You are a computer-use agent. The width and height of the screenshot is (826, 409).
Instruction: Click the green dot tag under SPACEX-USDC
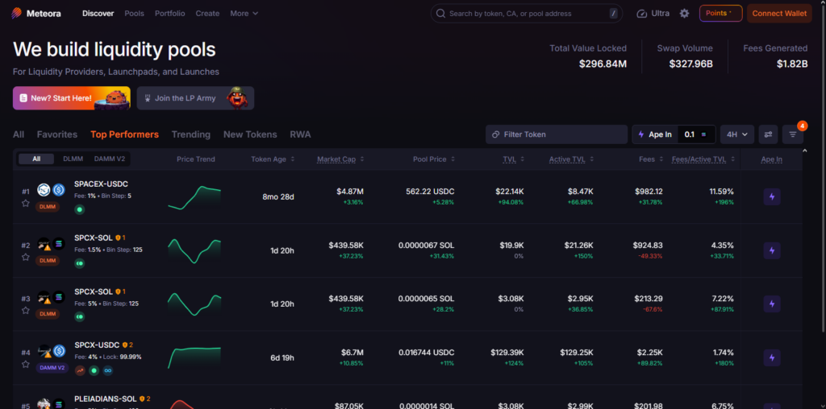pyautogui.click(x=80, y=209)
